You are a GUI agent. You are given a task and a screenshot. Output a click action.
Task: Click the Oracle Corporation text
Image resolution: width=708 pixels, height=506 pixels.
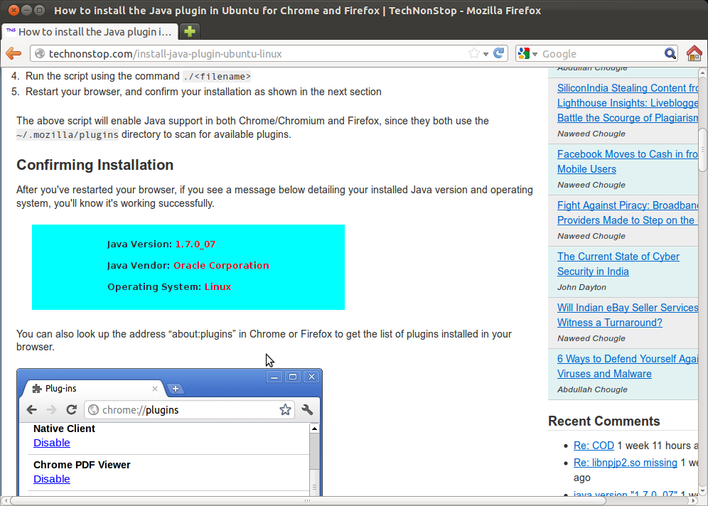(221, 265)
